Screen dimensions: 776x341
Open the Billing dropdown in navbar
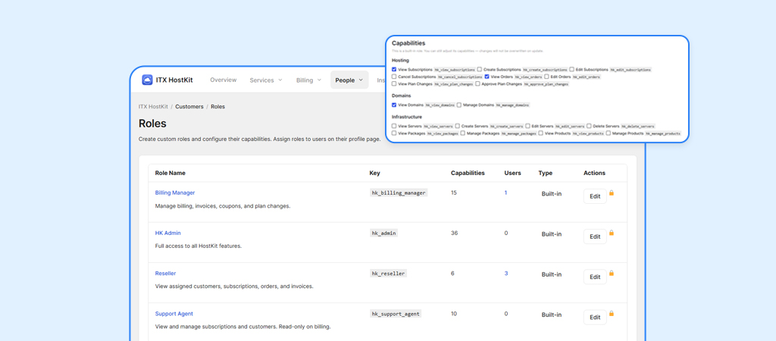click(309, 80)
